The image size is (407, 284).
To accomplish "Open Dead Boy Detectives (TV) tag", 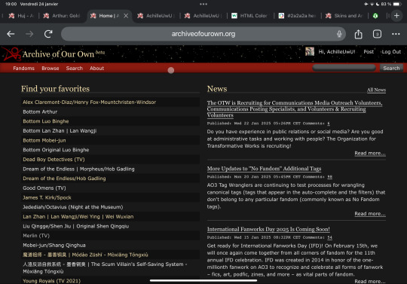I will (54, 160).
